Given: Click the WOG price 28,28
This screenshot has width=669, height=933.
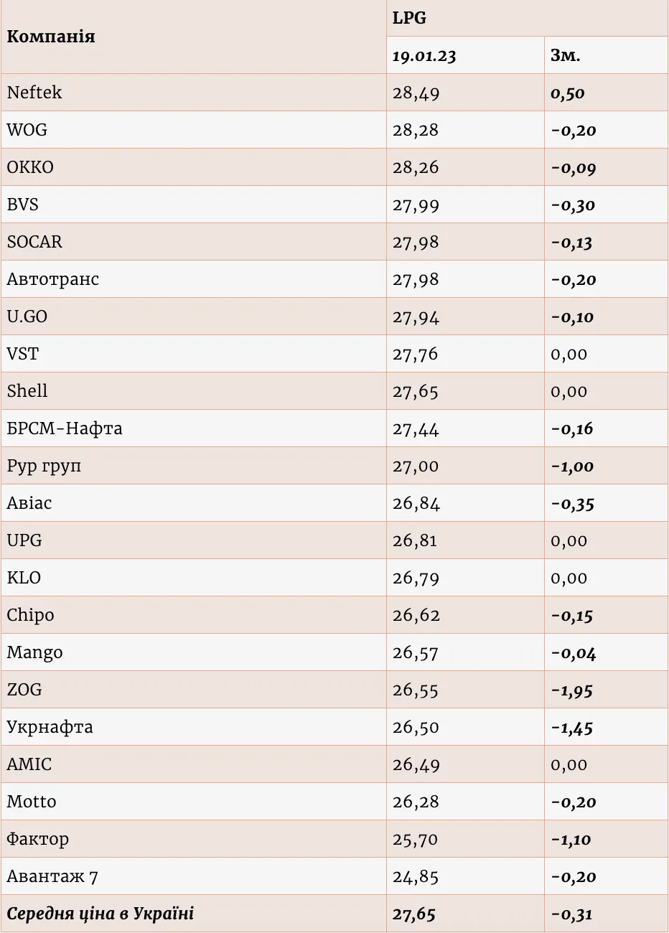Looking at the screenshot, I should point(416,131).
